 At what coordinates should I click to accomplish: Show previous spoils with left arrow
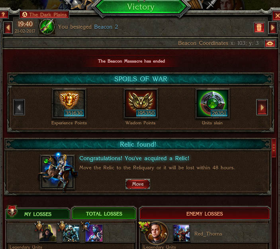(19, 107)
